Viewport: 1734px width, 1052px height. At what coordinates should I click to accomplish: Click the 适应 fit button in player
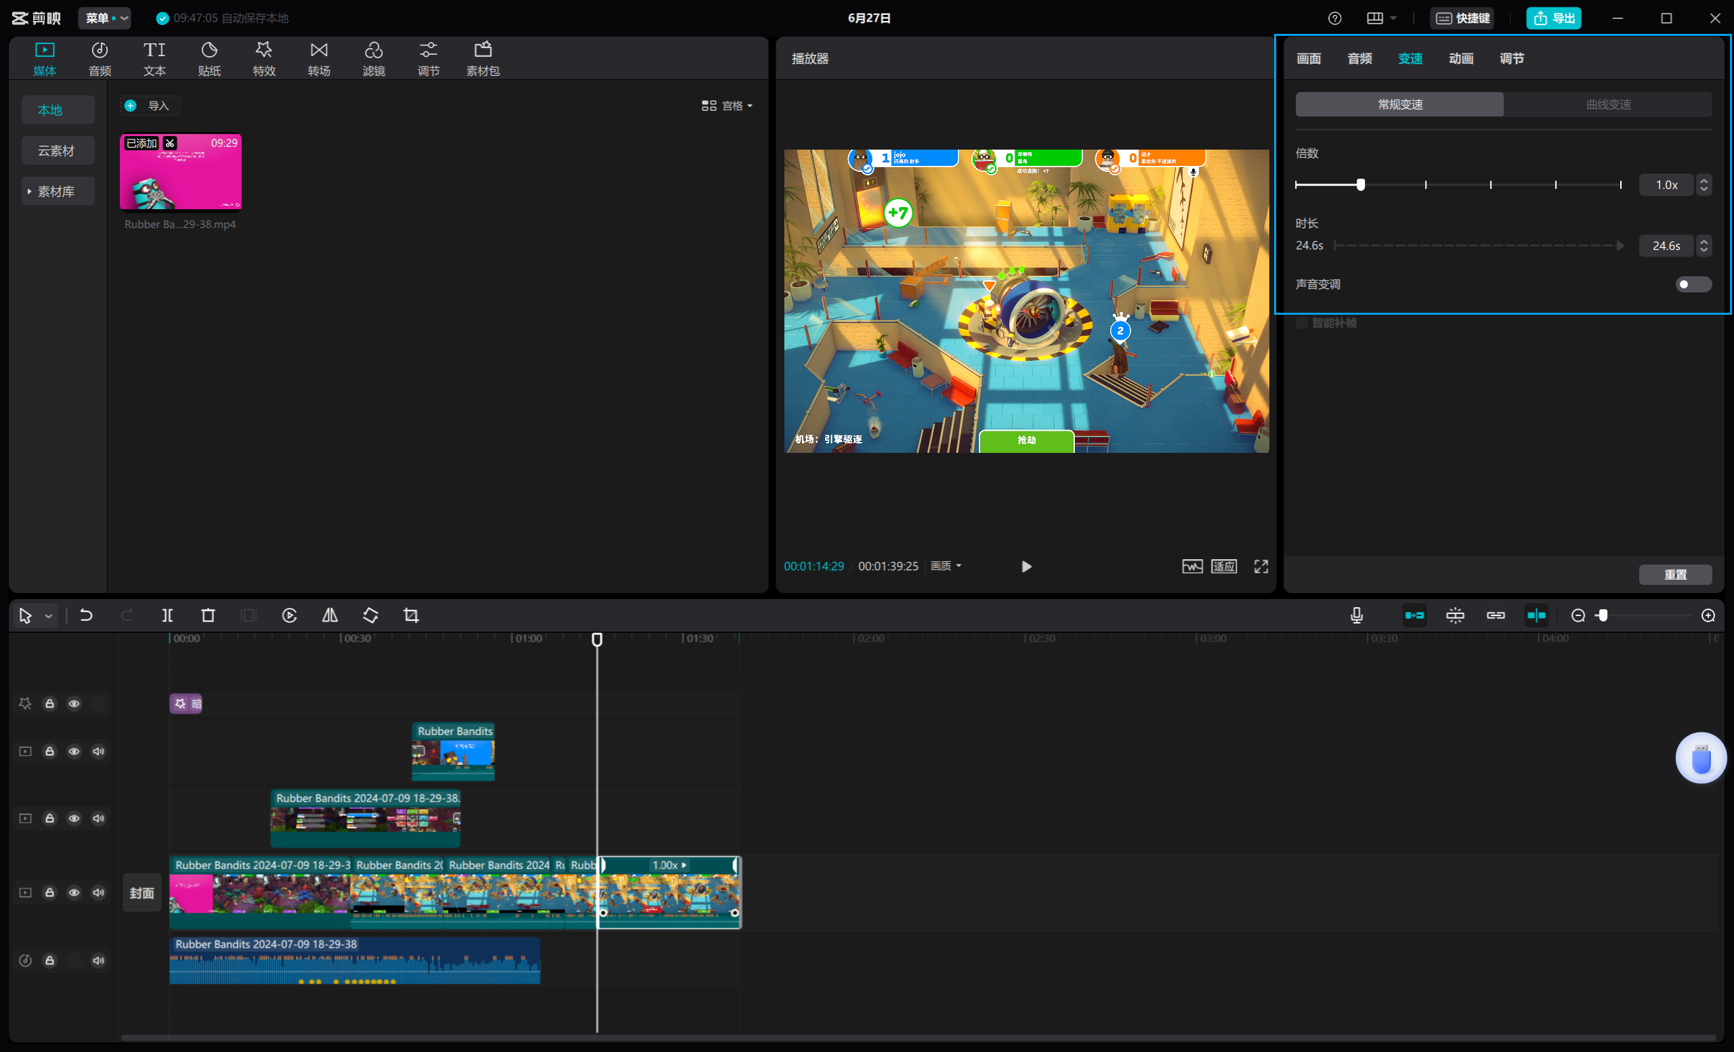(x=1224, y=566)
